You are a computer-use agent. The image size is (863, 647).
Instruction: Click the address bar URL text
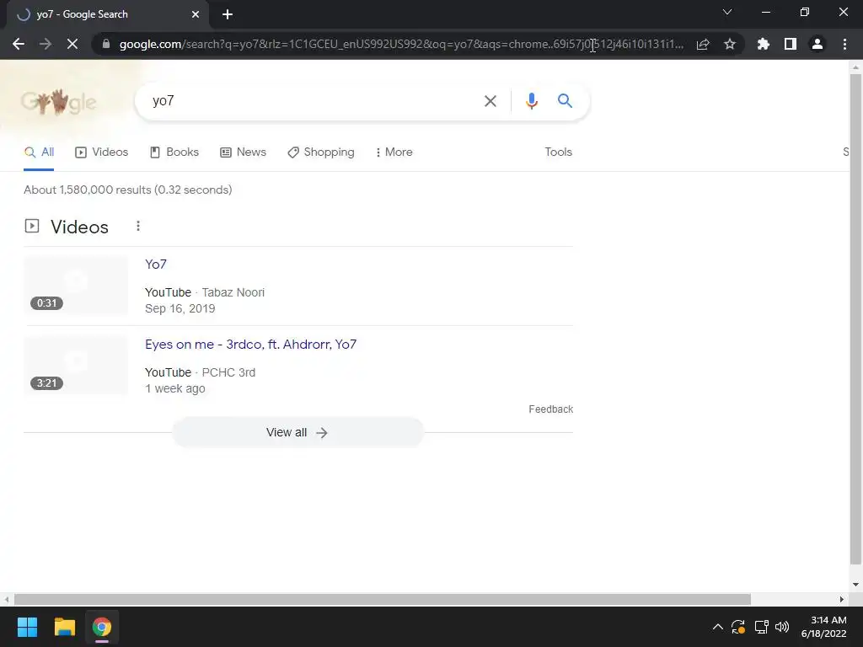pyautogui.click(x=400, y=44)
